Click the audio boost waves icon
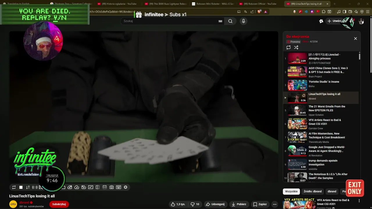 click(x=35, y=187)
